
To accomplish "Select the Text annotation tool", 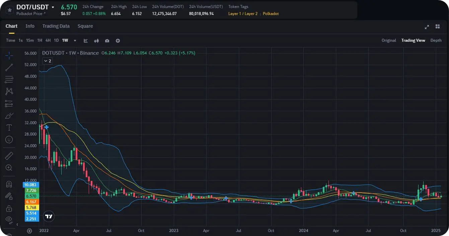I will click(x=9, y=128).
